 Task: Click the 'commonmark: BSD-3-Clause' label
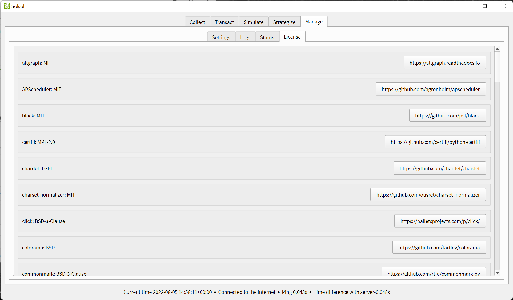pos(54,274)
